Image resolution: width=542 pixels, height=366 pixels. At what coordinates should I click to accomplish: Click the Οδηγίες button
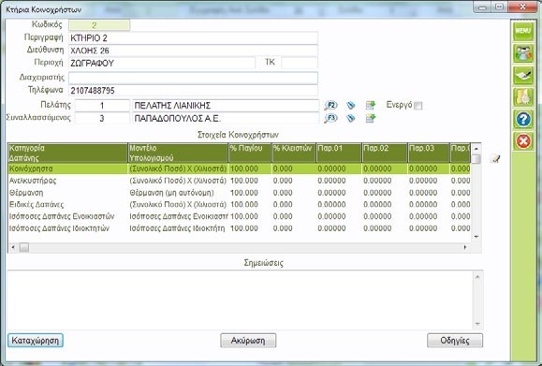[455, 341]
